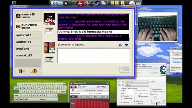The height and width of the screenshot is (108, 192).
Task: Select buddy swanky87 in the list
Action: [28, 55]
